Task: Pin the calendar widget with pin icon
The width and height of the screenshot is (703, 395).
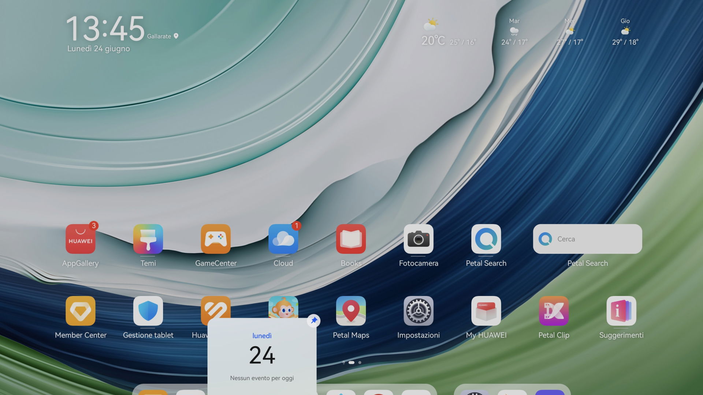Action: (x=314, y=320)
